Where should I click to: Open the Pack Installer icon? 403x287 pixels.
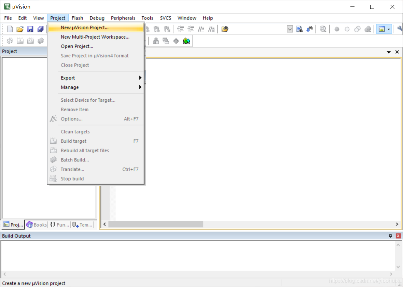[x=186, y=41]
